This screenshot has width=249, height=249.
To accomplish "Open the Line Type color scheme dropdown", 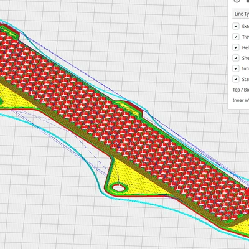I will (241, 14).
